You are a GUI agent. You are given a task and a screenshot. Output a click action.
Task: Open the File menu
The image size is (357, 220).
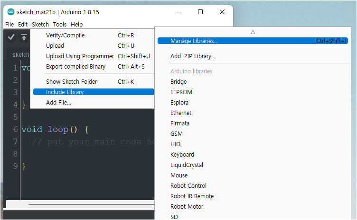pyautogui.click(x=9, y=24)
